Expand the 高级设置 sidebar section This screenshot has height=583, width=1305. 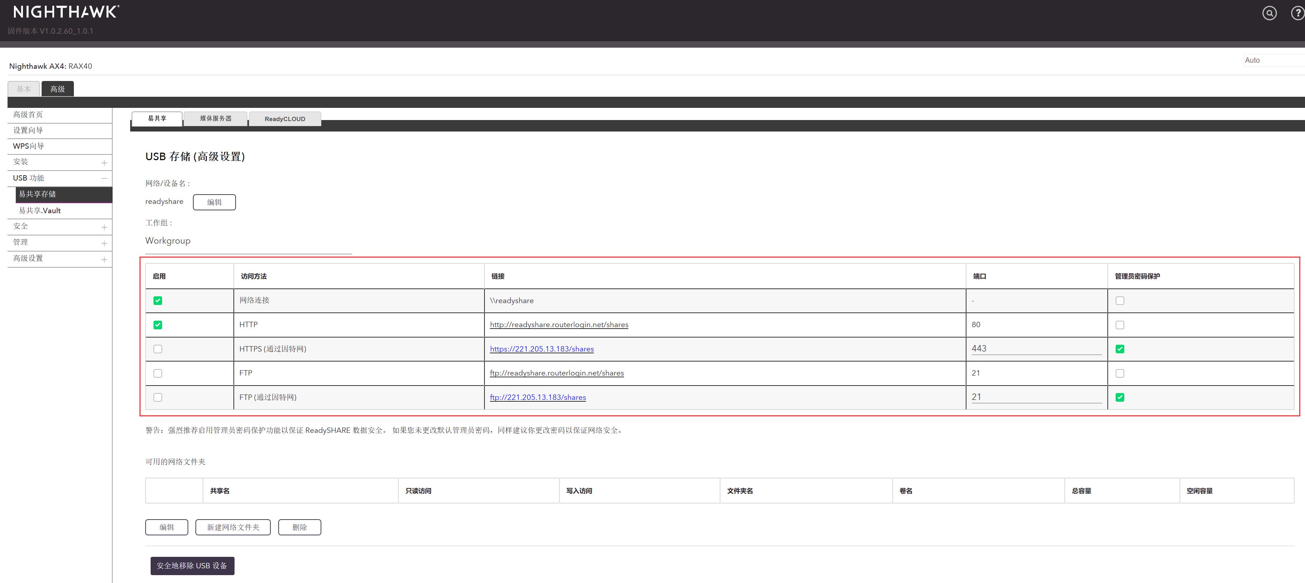pyautogui.click(x=104, y=260)
